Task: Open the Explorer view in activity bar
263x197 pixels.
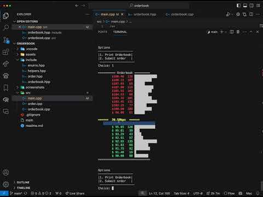Action: pyautogui.click(x=5, y=16)
